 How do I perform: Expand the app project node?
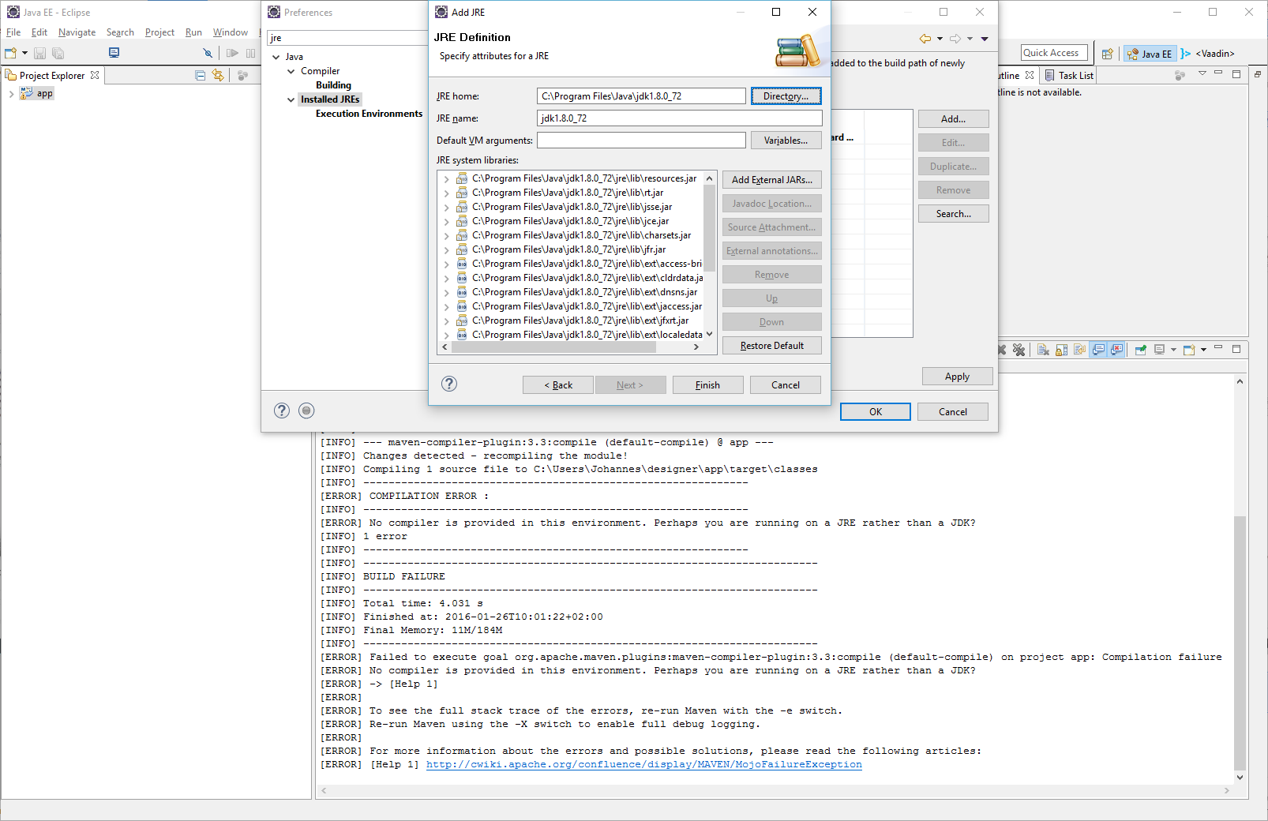coord(11,94)
